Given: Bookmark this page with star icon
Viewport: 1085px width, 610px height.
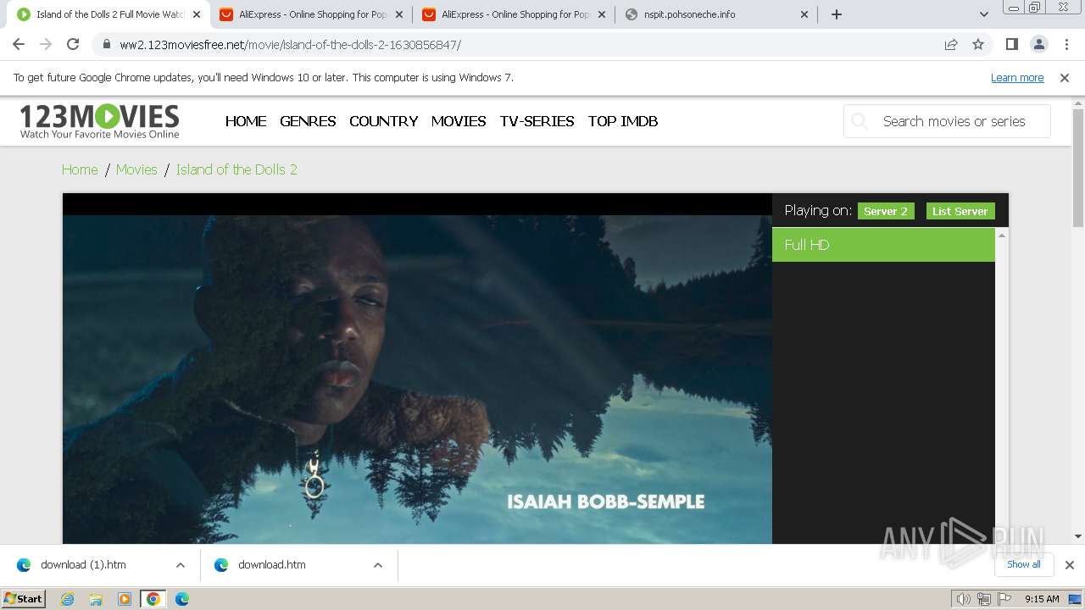Looking at the screenshot, I should click(978, 45).
